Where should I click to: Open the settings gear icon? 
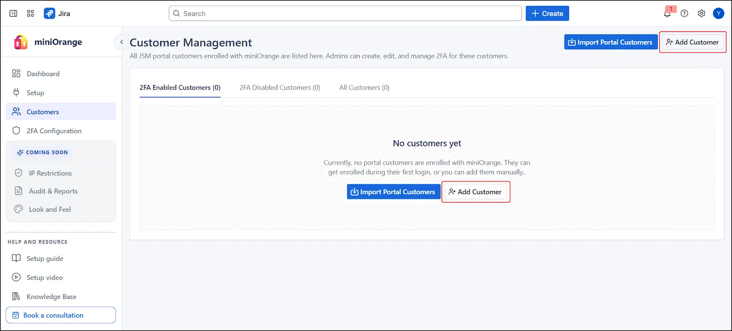[x=701, y=13]
